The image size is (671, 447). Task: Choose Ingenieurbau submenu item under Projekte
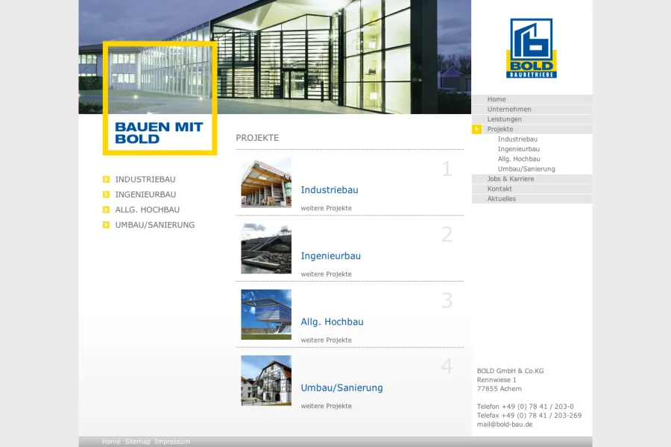[x=519, y=149]
